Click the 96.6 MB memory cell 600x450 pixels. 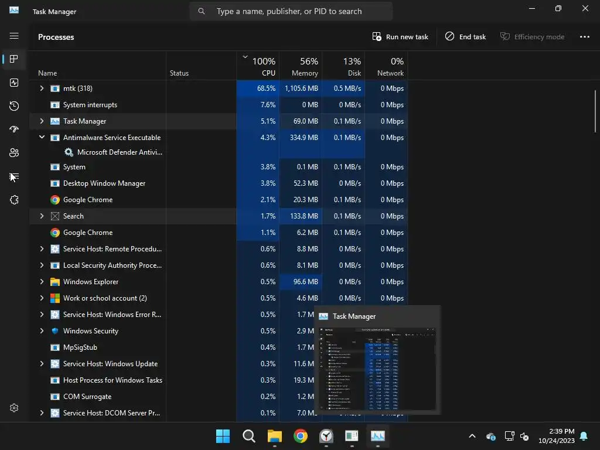pyautogui.click(x=301, y=282)
